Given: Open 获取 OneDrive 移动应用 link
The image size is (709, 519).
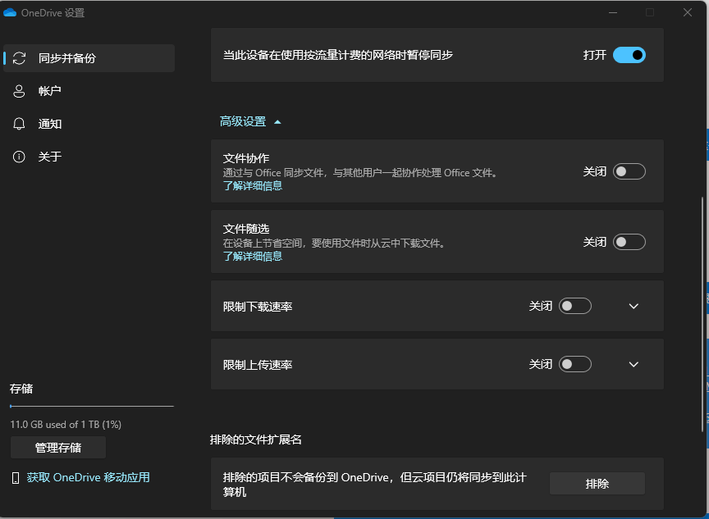Looking at the screenshot, I should (88, 478).
